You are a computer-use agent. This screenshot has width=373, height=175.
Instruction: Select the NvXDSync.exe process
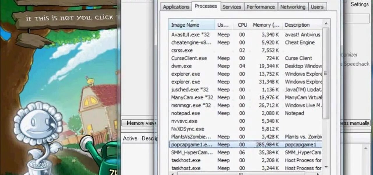tap(245, 129)
